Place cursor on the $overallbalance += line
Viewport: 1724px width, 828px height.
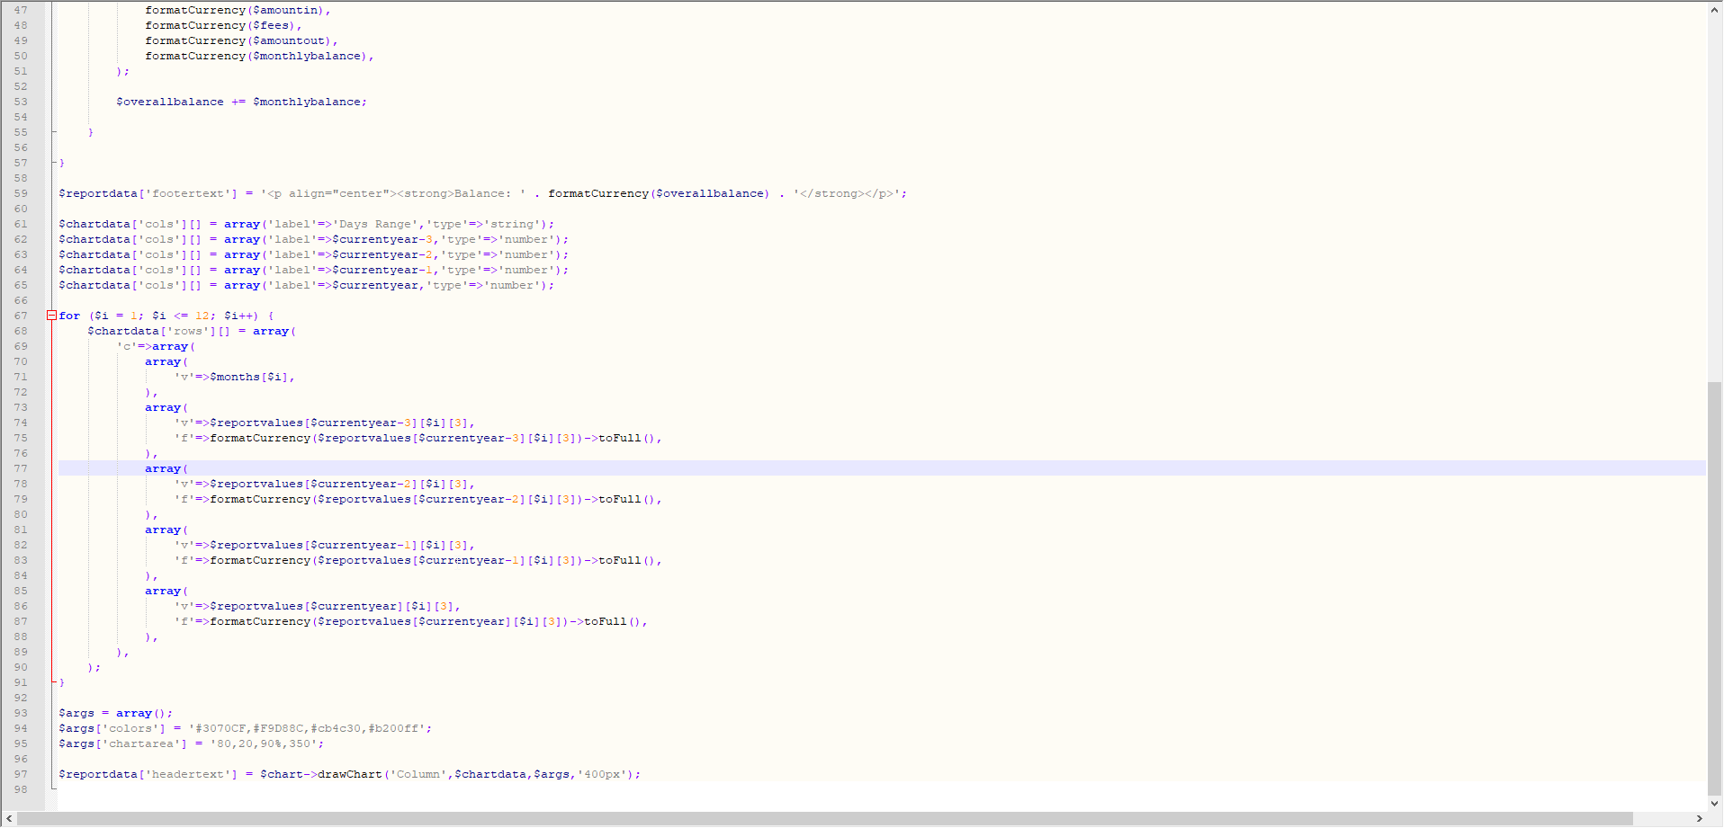tap(240, 102)
